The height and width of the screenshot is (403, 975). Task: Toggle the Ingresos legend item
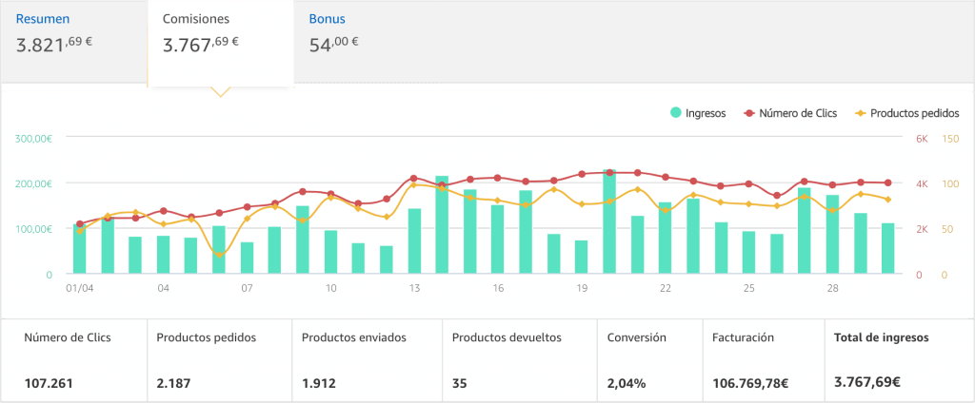(x=698, y=114)
